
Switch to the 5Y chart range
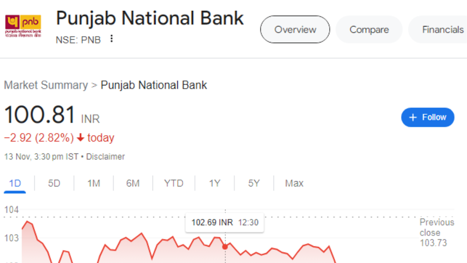tap(254, 183)
